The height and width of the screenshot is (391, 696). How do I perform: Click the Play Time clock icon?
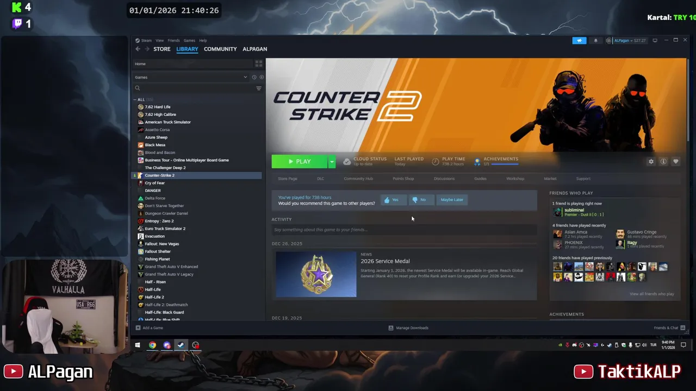[436, 161]
